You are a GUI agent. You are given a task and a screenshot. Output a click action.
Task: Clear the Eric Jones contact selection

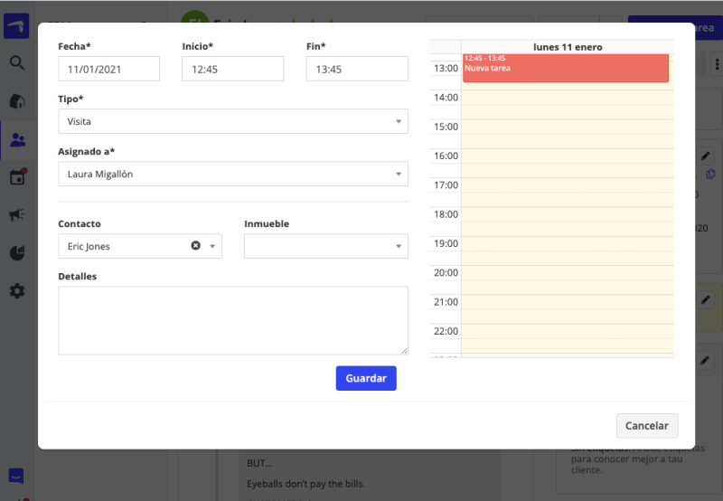click(195, 246)
